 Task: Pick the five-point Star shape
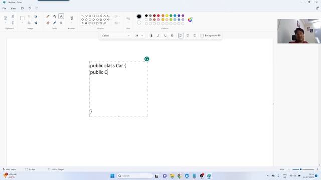(x=82, y=23)
